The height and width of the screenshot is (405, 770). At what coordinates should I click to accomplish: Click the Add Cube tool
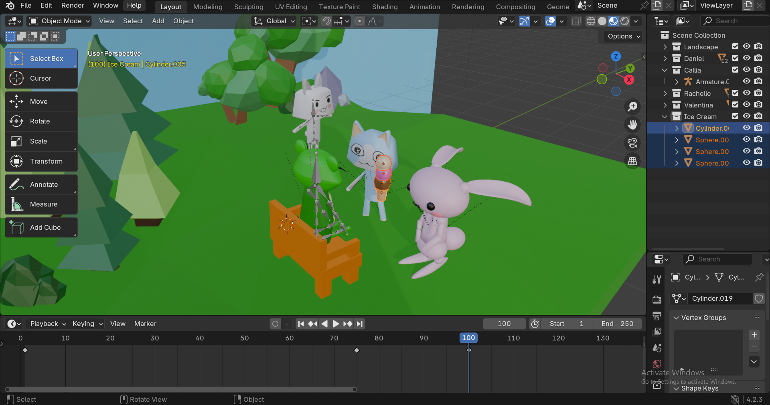(x=41, y=227)
